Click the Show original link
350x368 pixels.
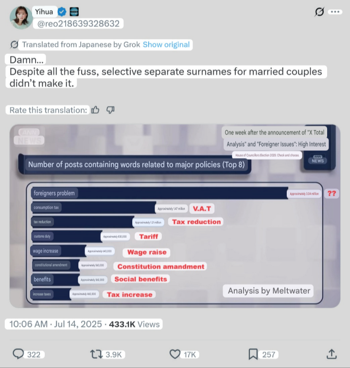(x=166, y=45)
